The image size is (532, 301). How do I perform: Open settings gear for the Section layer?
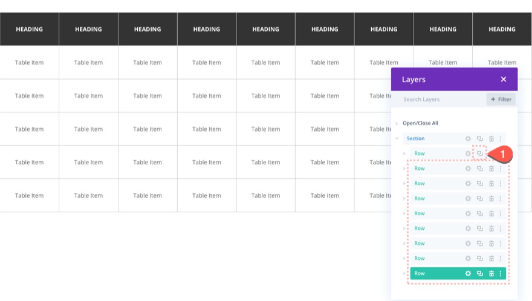tap(468, 139)
